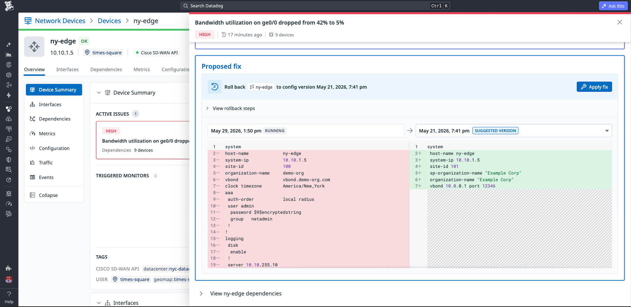Expand View ny-edge dependencies
Image resolution: width=631 pixels, height=307 pixels.
coord(241,293)
